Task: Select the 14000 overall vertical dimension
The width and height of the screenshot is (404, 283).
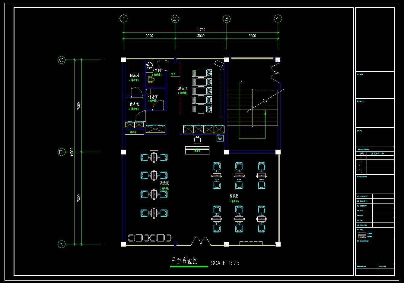Action: [72, 152]
